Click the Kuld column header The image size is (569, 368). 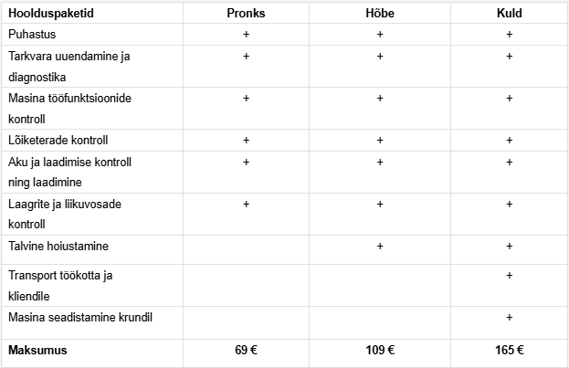click(x=509, y=12)
